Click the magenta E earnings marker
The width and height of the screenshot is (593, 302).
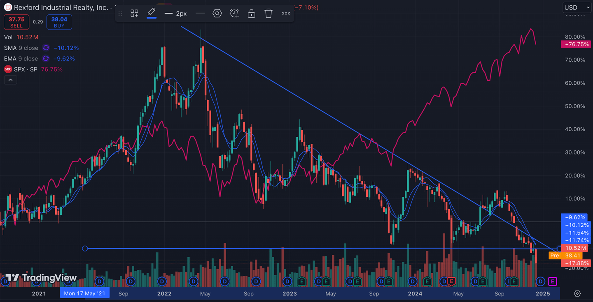pos(553,281)
